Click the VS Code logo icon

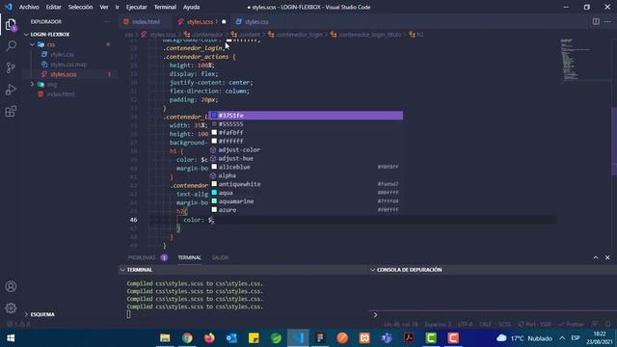point(9,7)
